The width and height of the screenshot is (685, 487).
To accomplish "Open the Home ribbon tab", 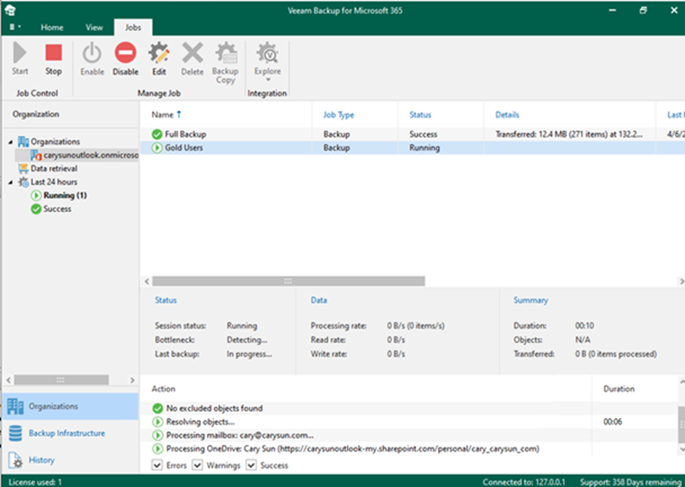I will click(52, 27).
